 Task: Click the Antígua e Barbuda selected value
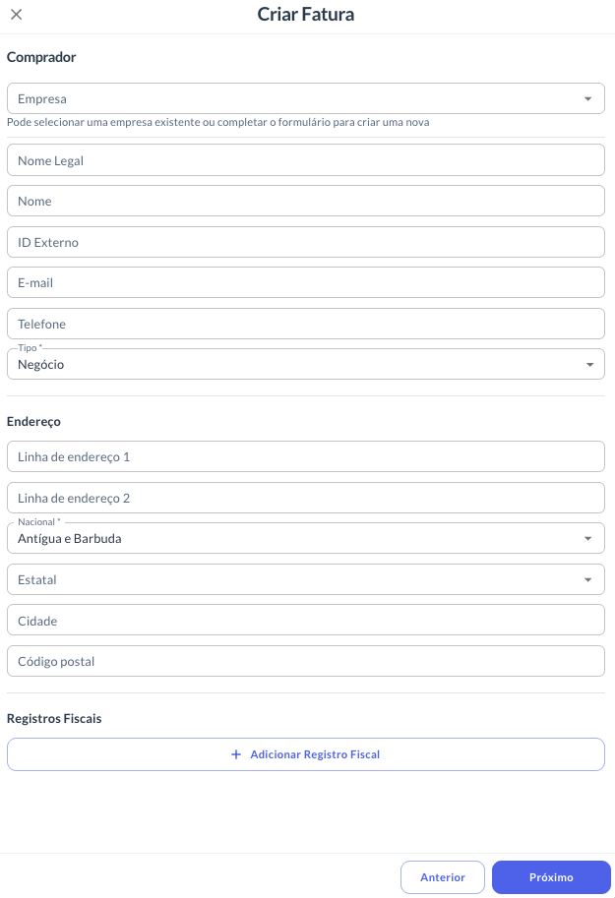click(x=69, y=539)
